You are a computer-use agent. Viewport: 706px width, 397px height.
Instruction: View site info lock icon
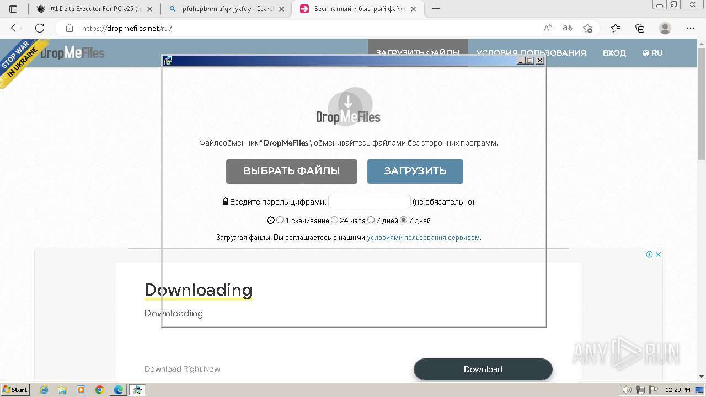(x=69, y=28)
